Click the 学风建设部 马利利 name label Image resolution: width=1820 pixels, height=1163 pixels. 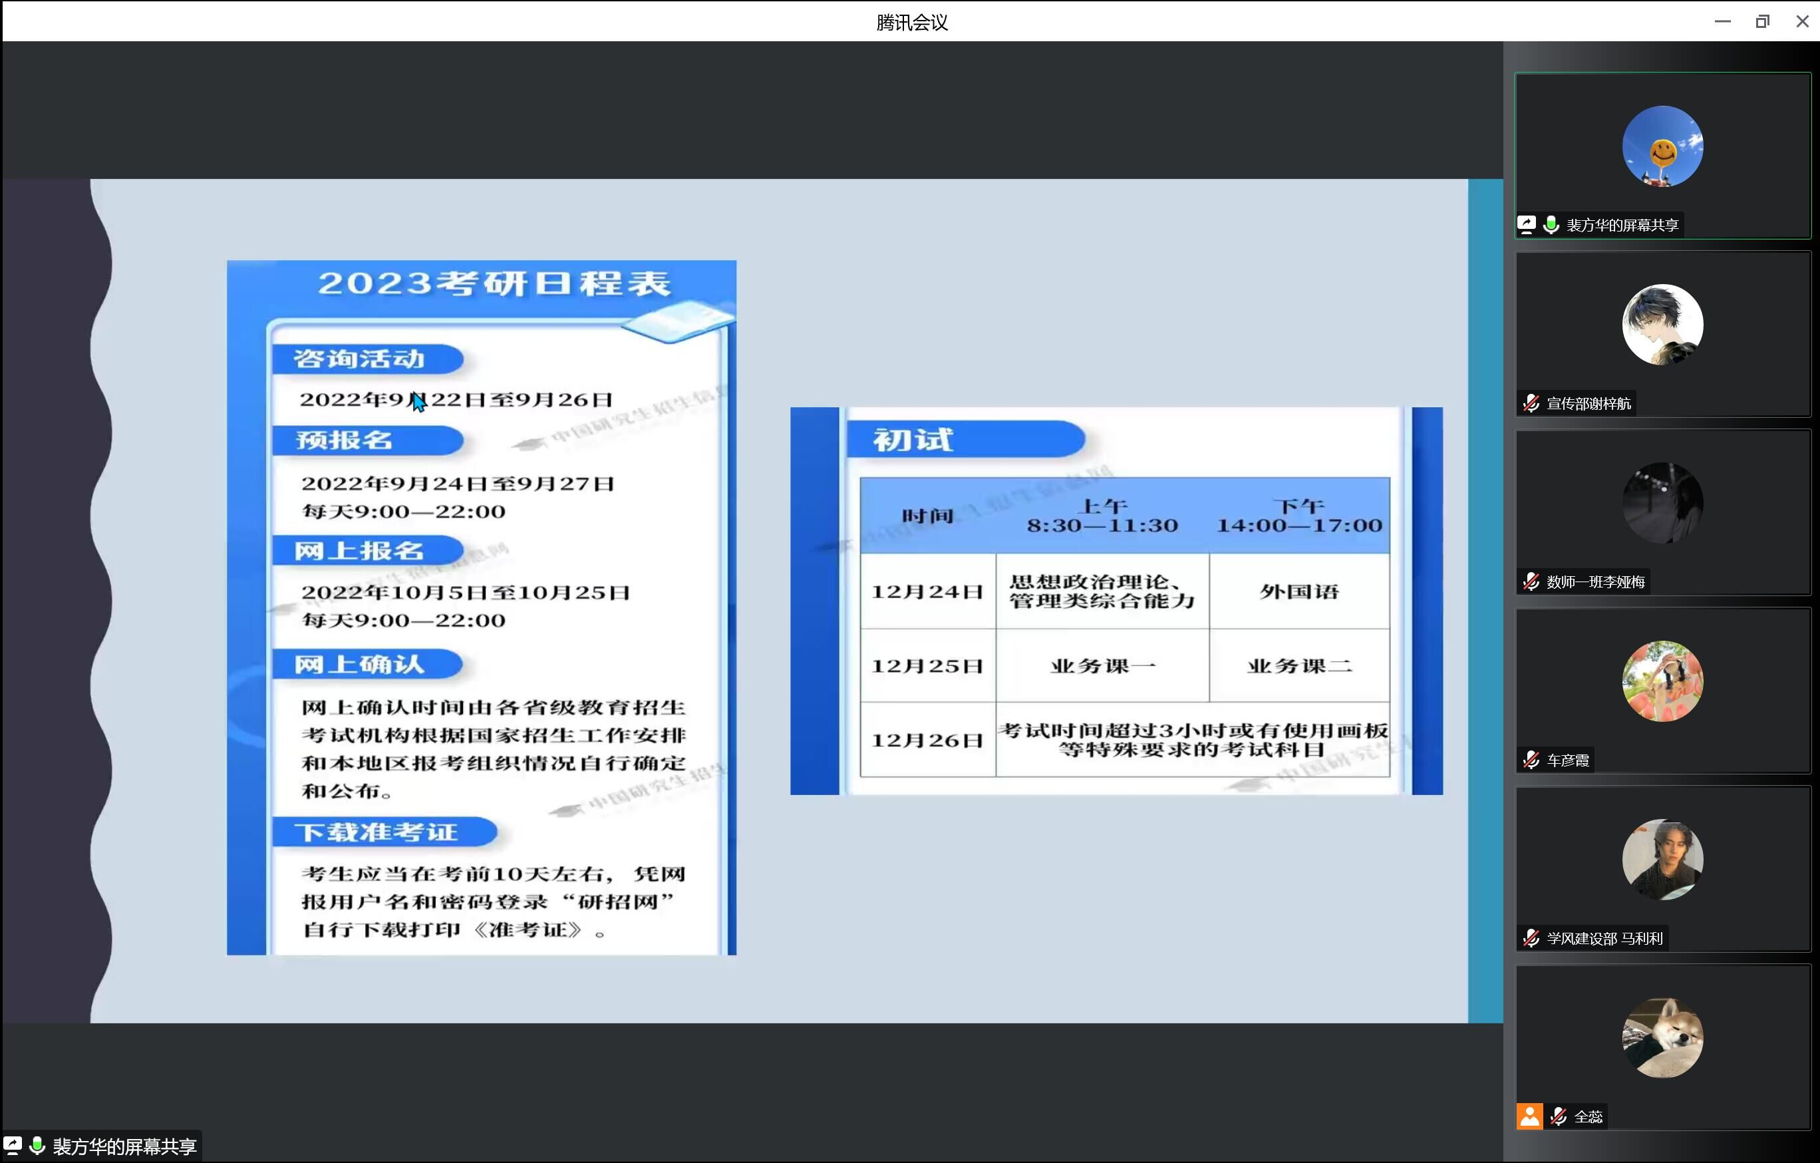coord(1604,938)
